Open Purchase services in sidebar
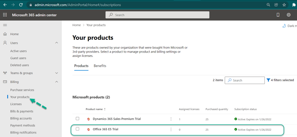Viewport: 297px width, 137px height. coord(22,90)
